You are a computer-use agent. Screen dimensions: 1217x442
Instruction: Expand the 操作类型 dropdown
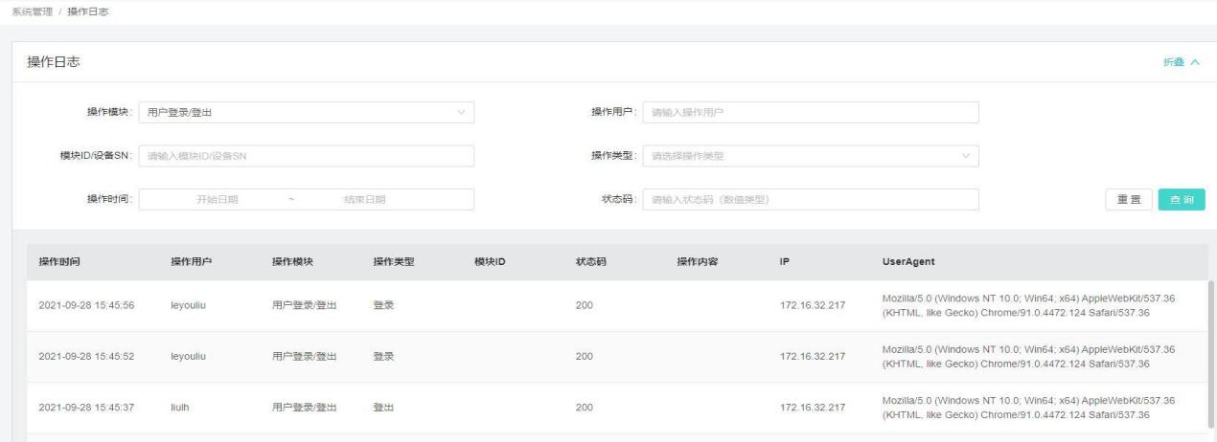pos(810,156)
